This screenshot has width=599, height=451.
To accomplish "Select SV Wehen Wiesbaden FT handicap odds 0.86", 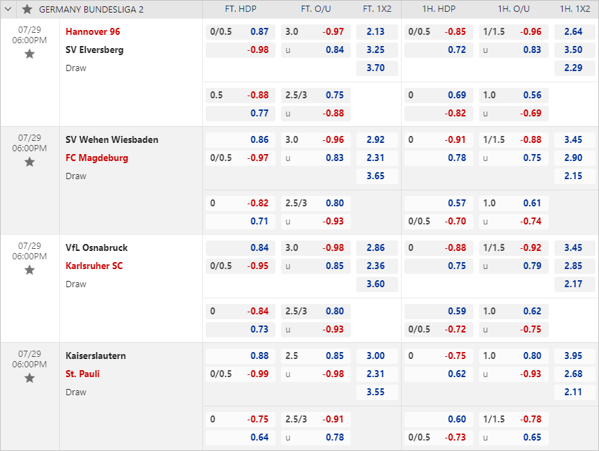I will [x=241, y=140].
